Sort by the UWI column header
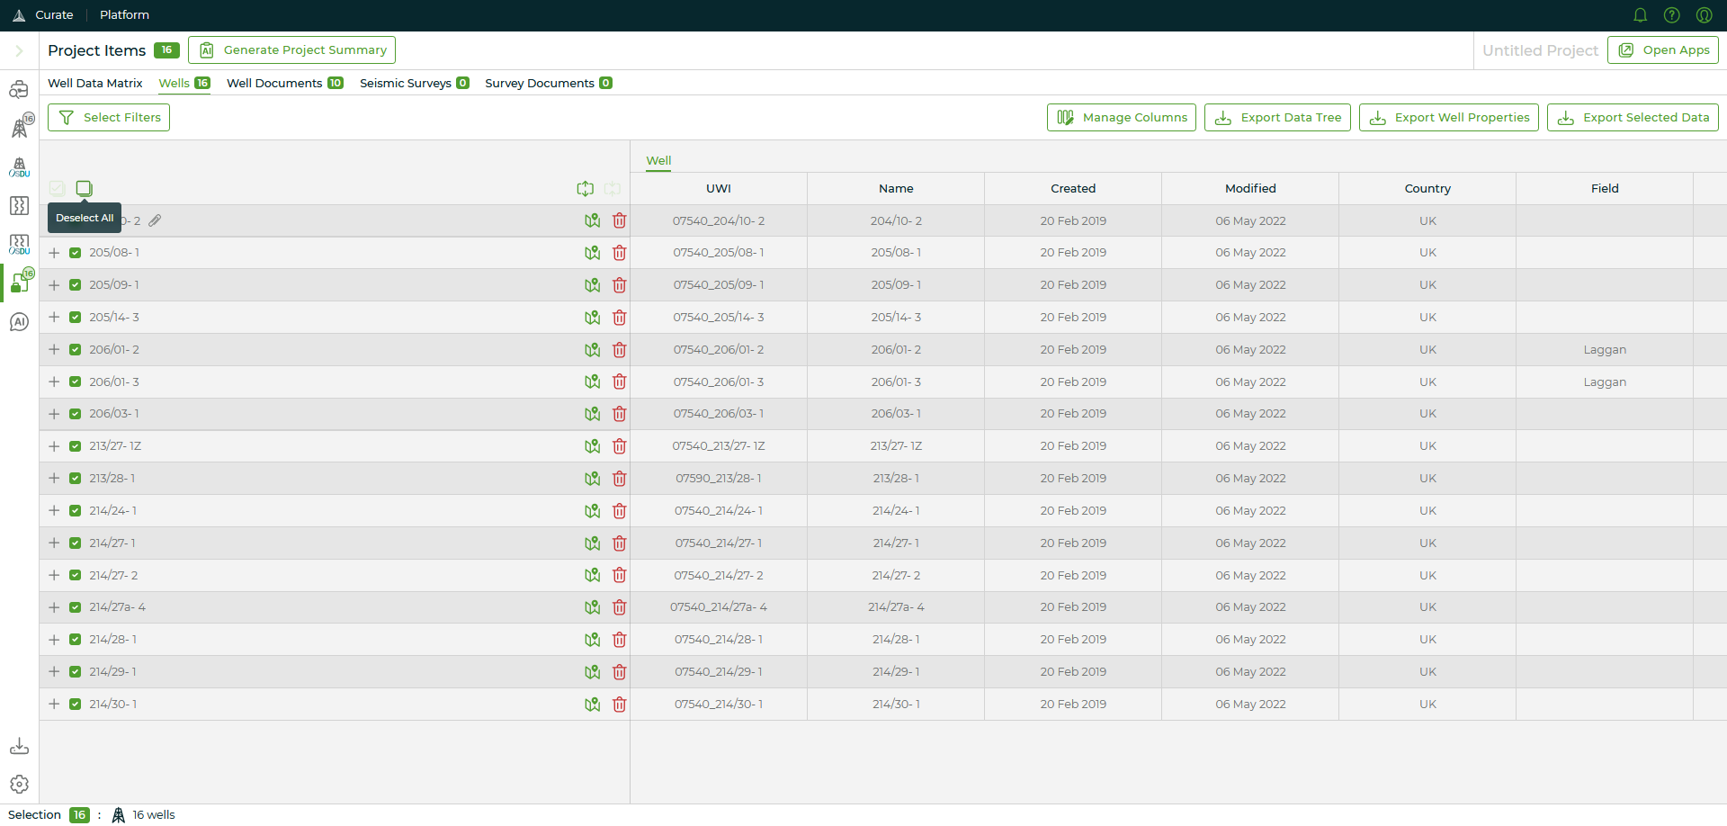1727x826 pixels. (719, 189)
